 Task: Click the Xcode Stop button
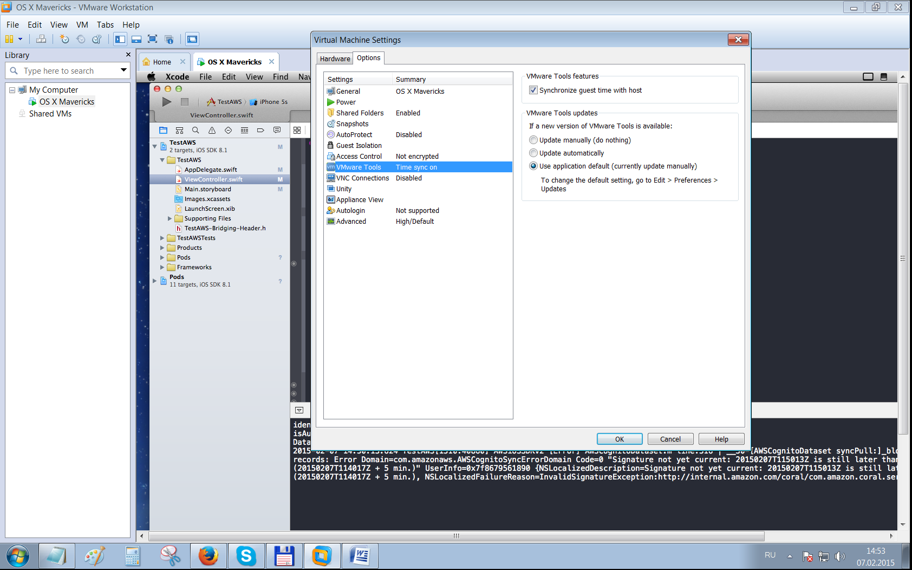tap(185, 102)
